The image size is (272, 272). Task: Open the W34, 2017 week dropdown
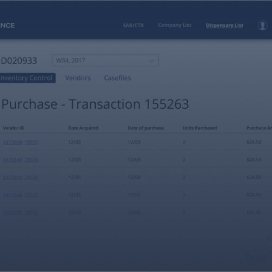106,60
